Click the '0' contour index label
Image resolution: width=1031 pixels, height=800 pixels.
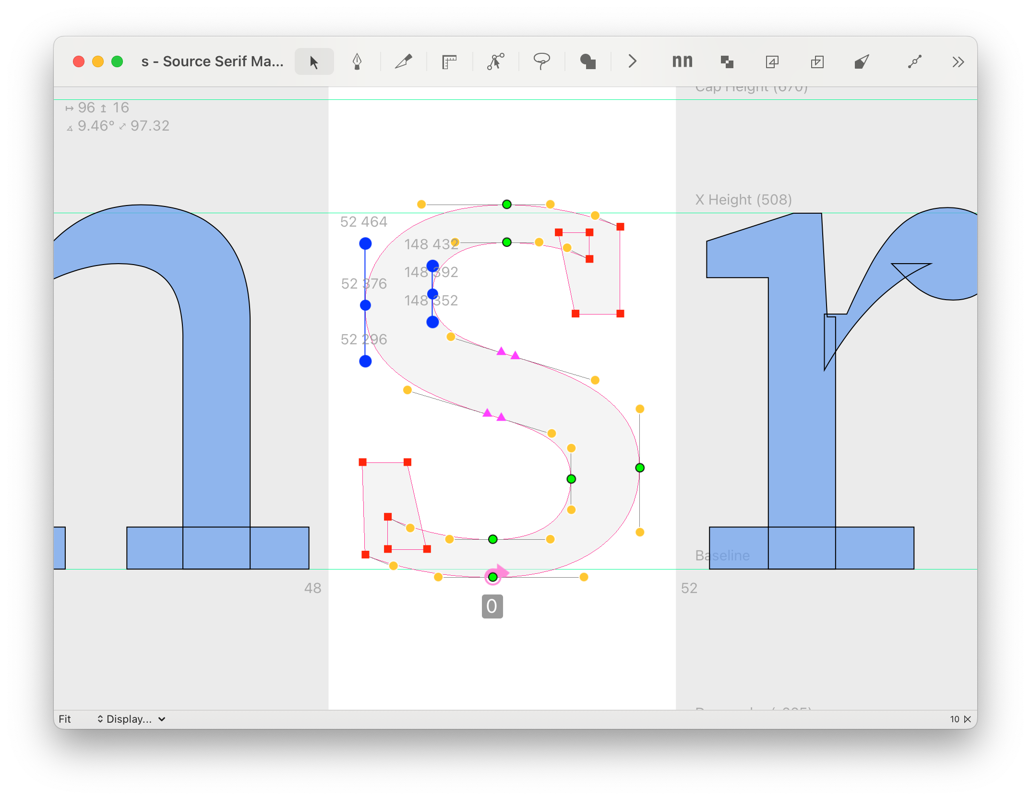[492, 606]
